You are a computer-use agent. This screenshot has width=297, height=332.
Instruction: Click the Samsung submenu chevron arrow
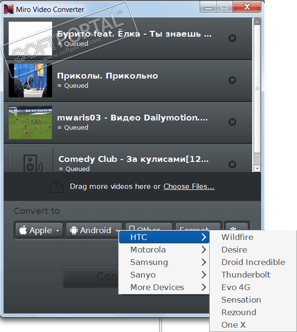tap(204, 262)
